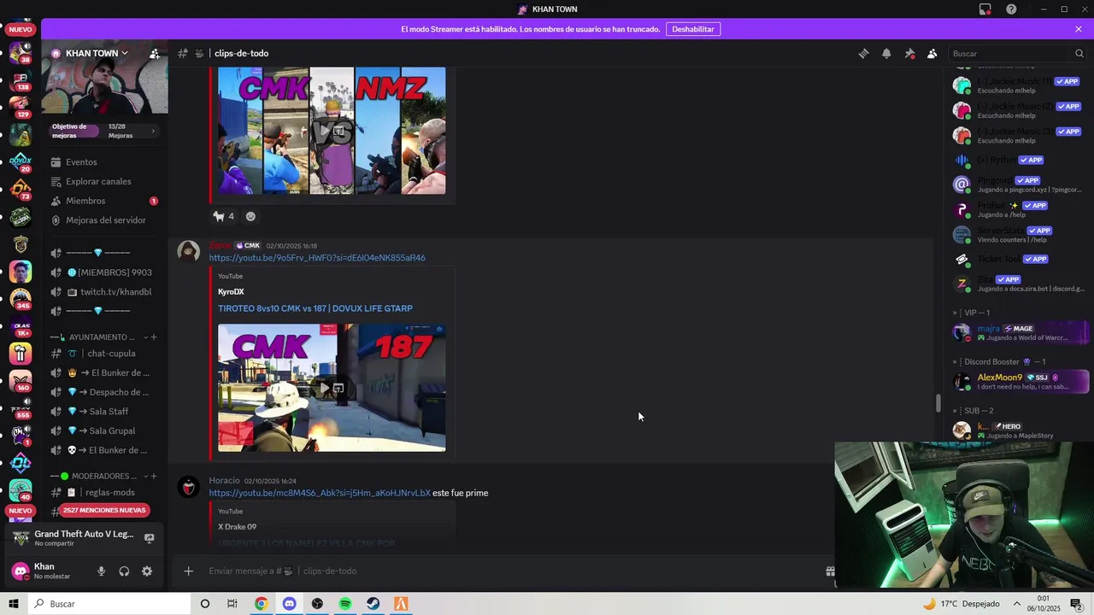Click Deshabilitar streamer mode button
The width and height of the screenshot is (1094, 615).
click(x=693, y=29)
